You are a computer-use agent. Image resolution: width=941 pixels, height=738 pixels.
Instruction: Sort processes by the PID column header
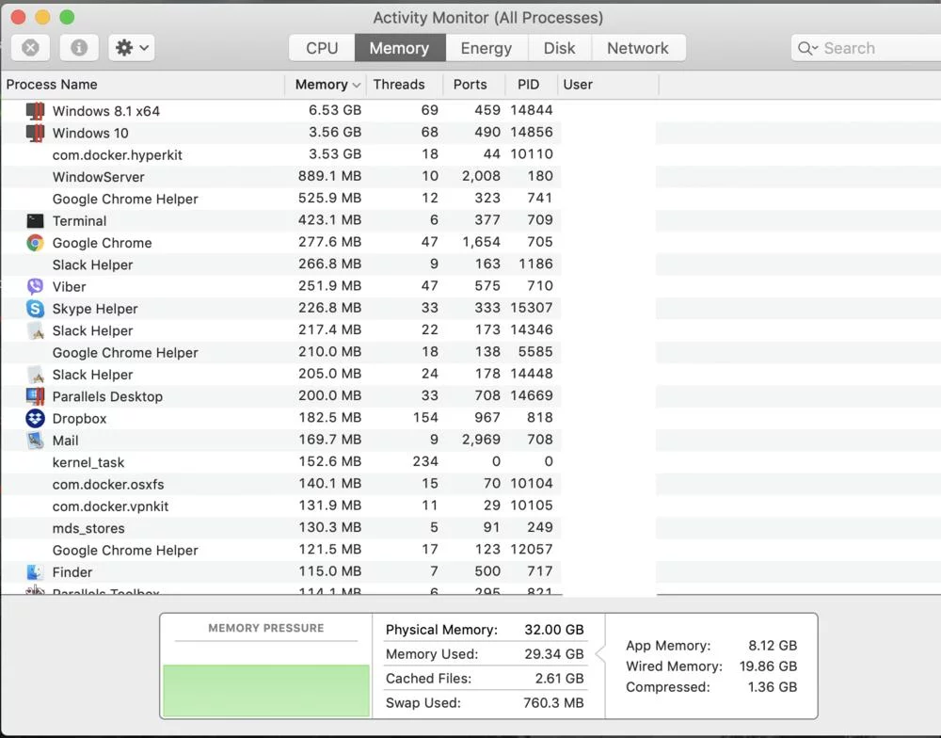[529, 84]
